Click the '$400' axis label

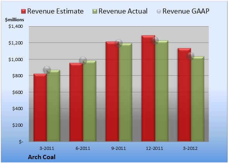[x=17, y=109]
